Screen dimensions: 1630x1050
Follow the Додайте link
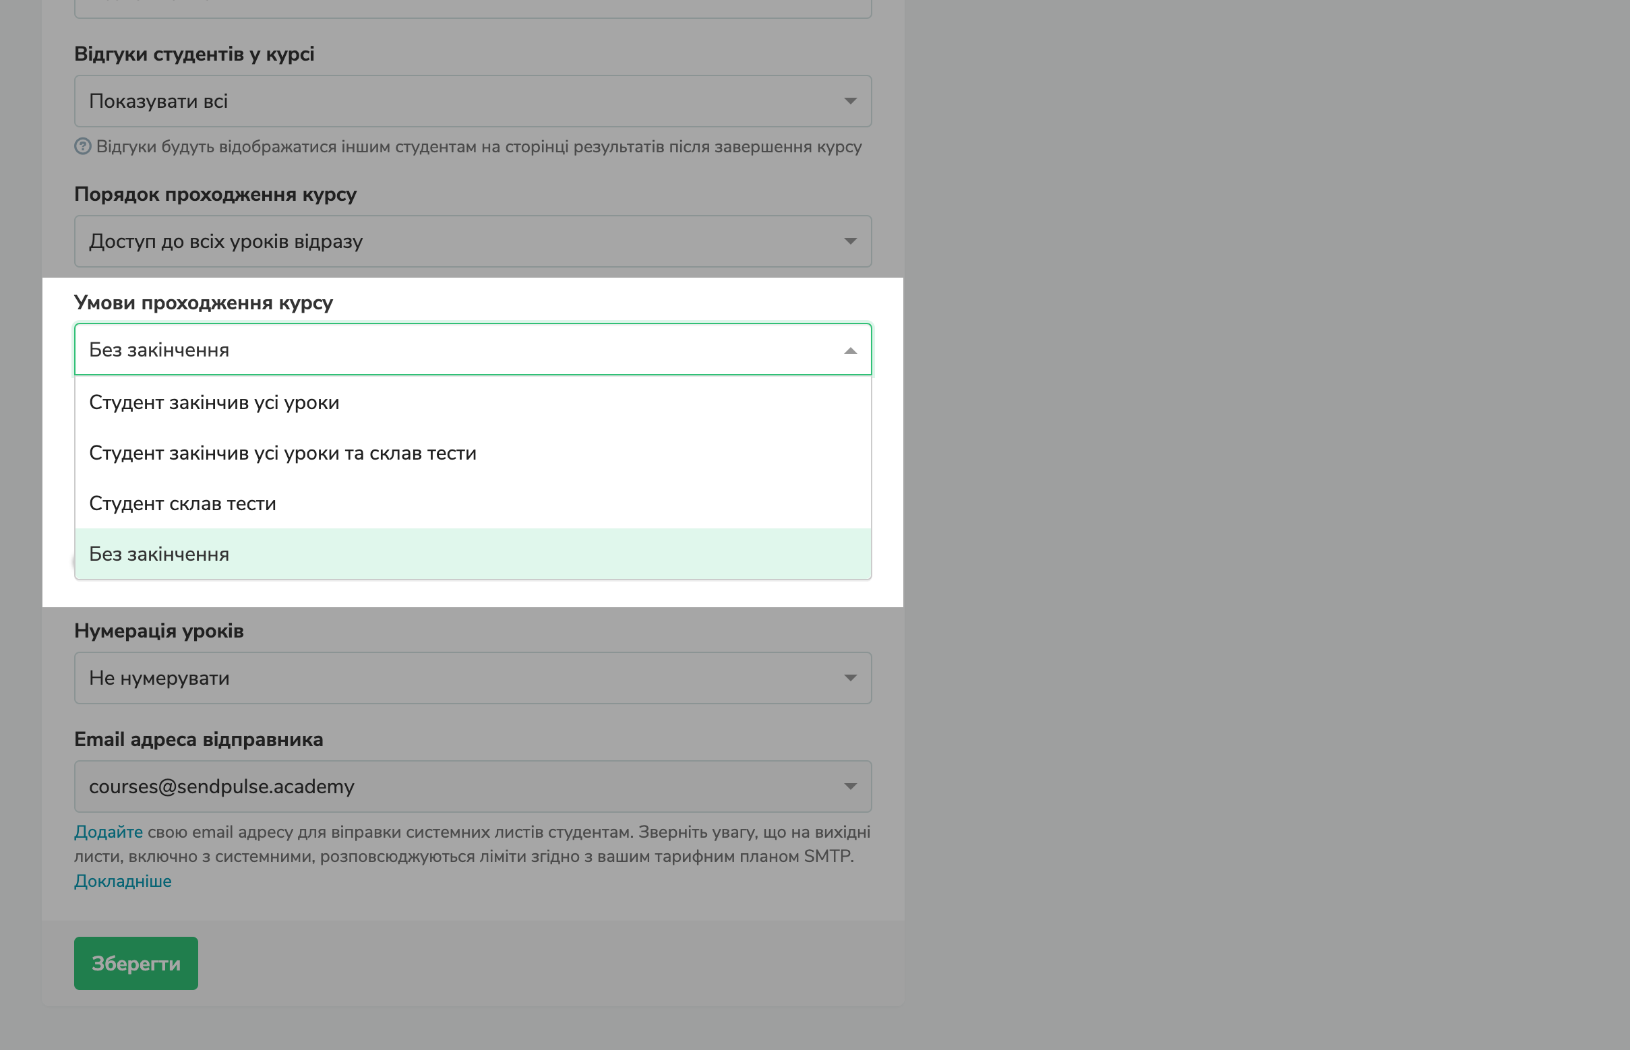pyautogui.click(x=109, y=832)
